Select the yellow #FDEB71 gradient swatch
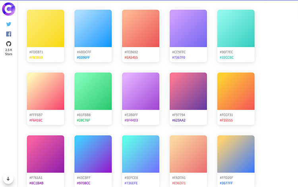298x187 pixels. click(45, 28)
